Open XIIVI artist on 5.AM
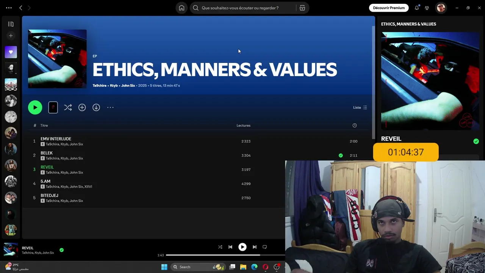The image size is (485, 273). click(88, 187)
